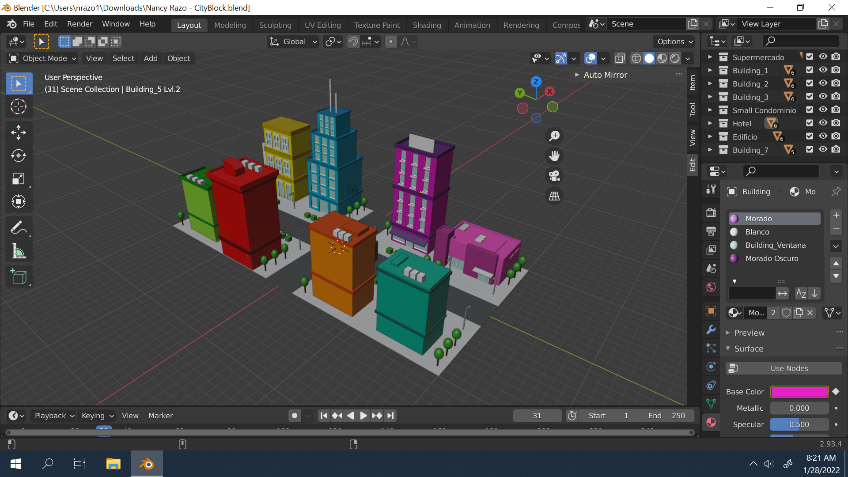This screenshot has height=477, width=848.
Task: Click the Base Color magenta swatch
Action: pyautogui.click(x=799, y=392)
